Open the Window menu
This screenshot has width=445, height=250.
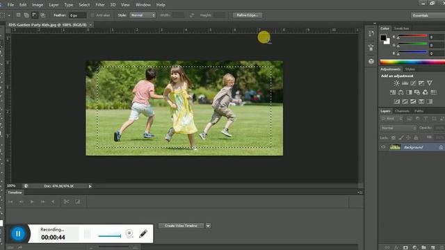tap(143, 5)
